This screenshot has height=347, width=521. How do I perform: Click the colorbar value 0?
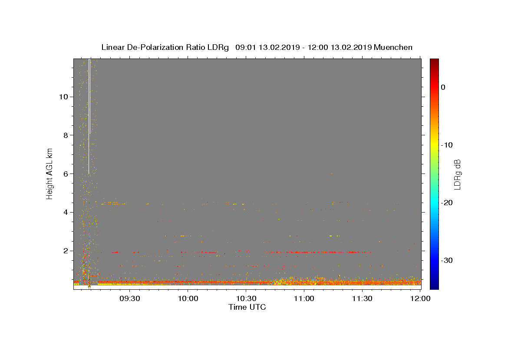[x=443, y=87]
